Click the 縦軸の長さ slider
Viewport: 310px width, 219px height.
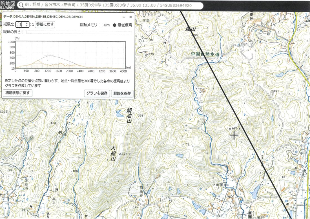click(77, 32)
